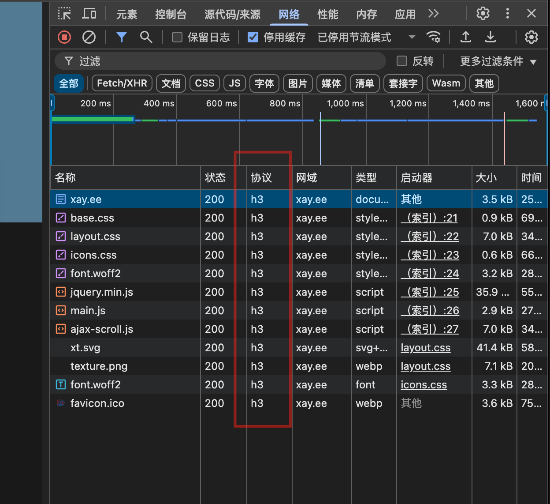Enable the 保留日志 checkbox

coord(177,37)
